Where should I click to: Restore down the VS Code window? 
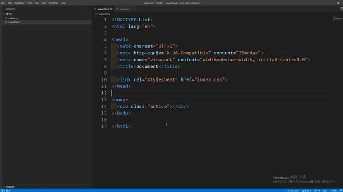(x=338, y=3)
